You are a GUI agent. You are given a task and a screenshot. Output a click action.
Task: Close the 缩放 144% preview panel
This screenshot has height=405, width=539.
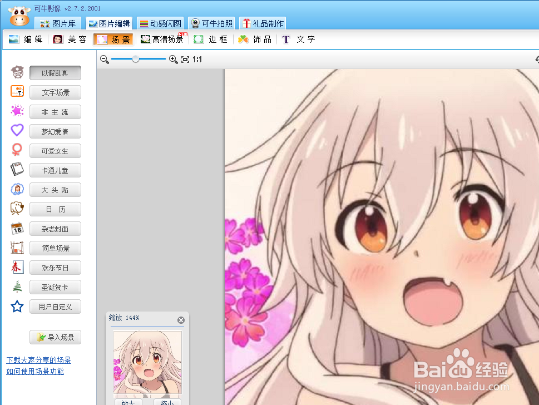pos(181,320)
